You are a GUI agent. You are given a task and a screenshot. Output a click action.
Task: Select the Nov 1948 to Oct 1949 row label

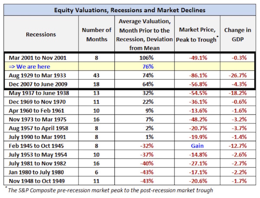coord(37,181)
